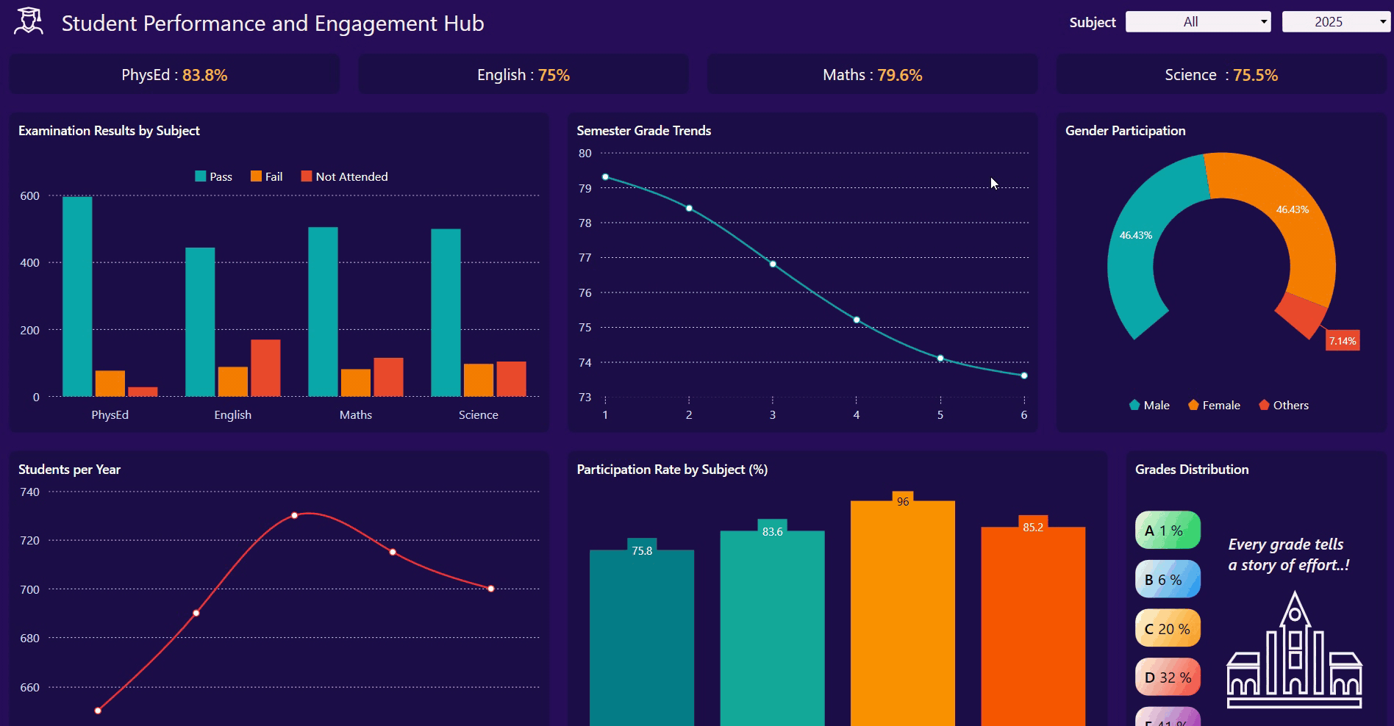Open the 2025 year dropdown
Viewport: 1394px width, 726px height.
click(x=1334, y=21)
